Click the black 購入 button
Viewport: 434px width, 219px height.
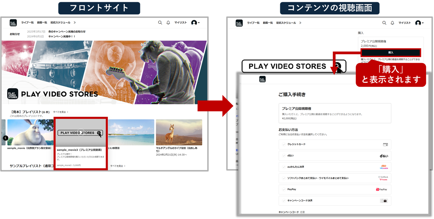(x=391, y=53)
